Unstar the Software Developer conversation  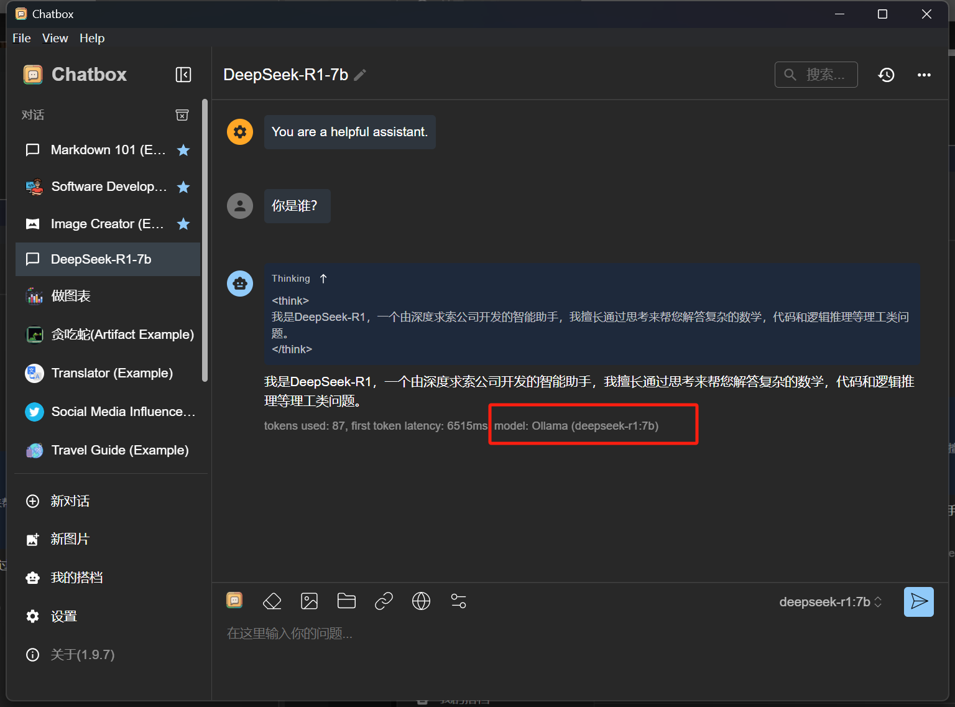click(183, 187)
